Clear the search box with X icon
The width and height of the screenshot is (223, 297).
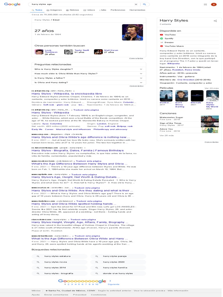136,4
